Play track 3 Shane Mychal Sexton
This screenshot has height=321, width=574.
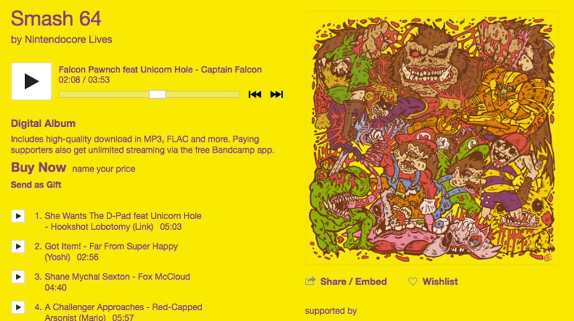click(18, 277)
